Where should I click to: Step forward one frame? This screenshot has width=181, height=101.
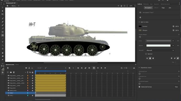[105, 68]
